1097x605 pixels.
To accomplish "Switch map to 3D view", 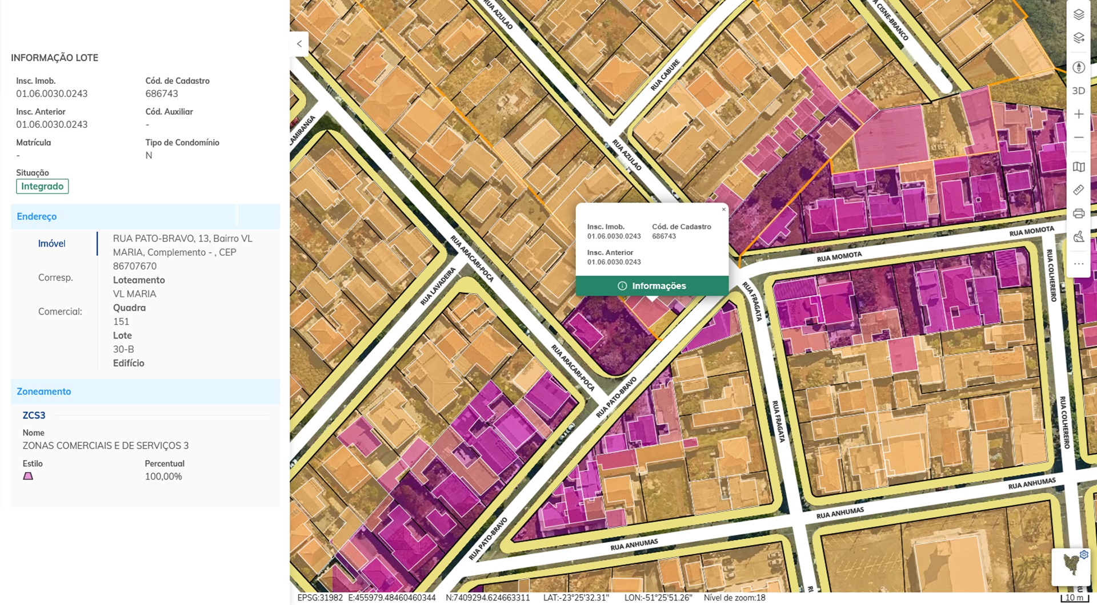I will click(1079, 91).
